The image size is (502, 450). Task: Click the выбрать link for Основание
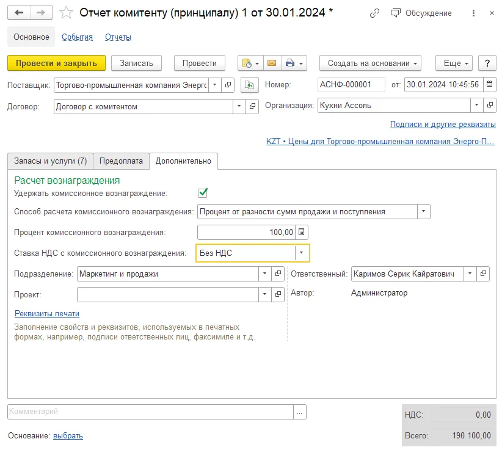[68, 435]
